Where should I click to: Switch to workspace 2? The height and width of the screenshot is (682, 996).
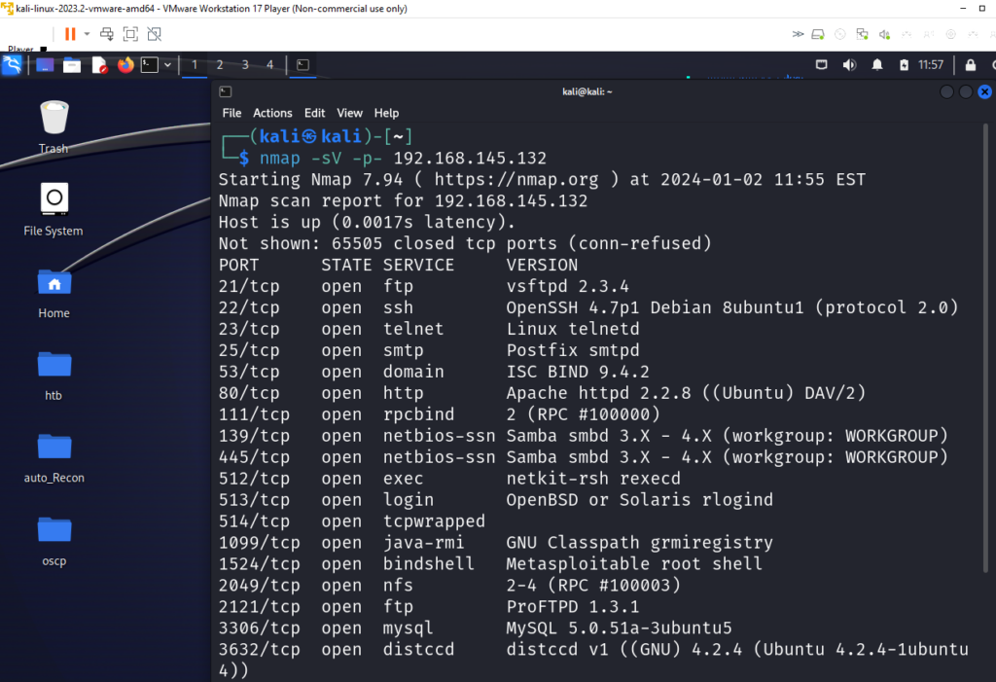[220, 65]
